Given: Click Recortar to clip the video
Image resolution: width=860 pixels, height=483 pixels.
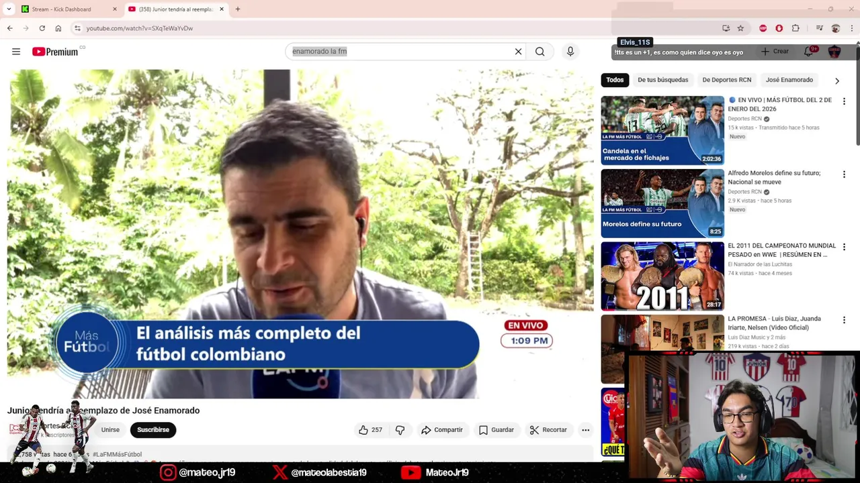Looking at the screenshot, I should (548, 430).
